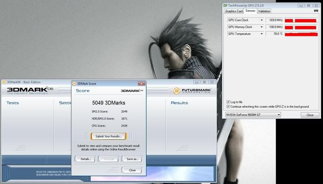
Task: Open the GPU Memory Clock sensor dropdown
Action: click(262, 27)
